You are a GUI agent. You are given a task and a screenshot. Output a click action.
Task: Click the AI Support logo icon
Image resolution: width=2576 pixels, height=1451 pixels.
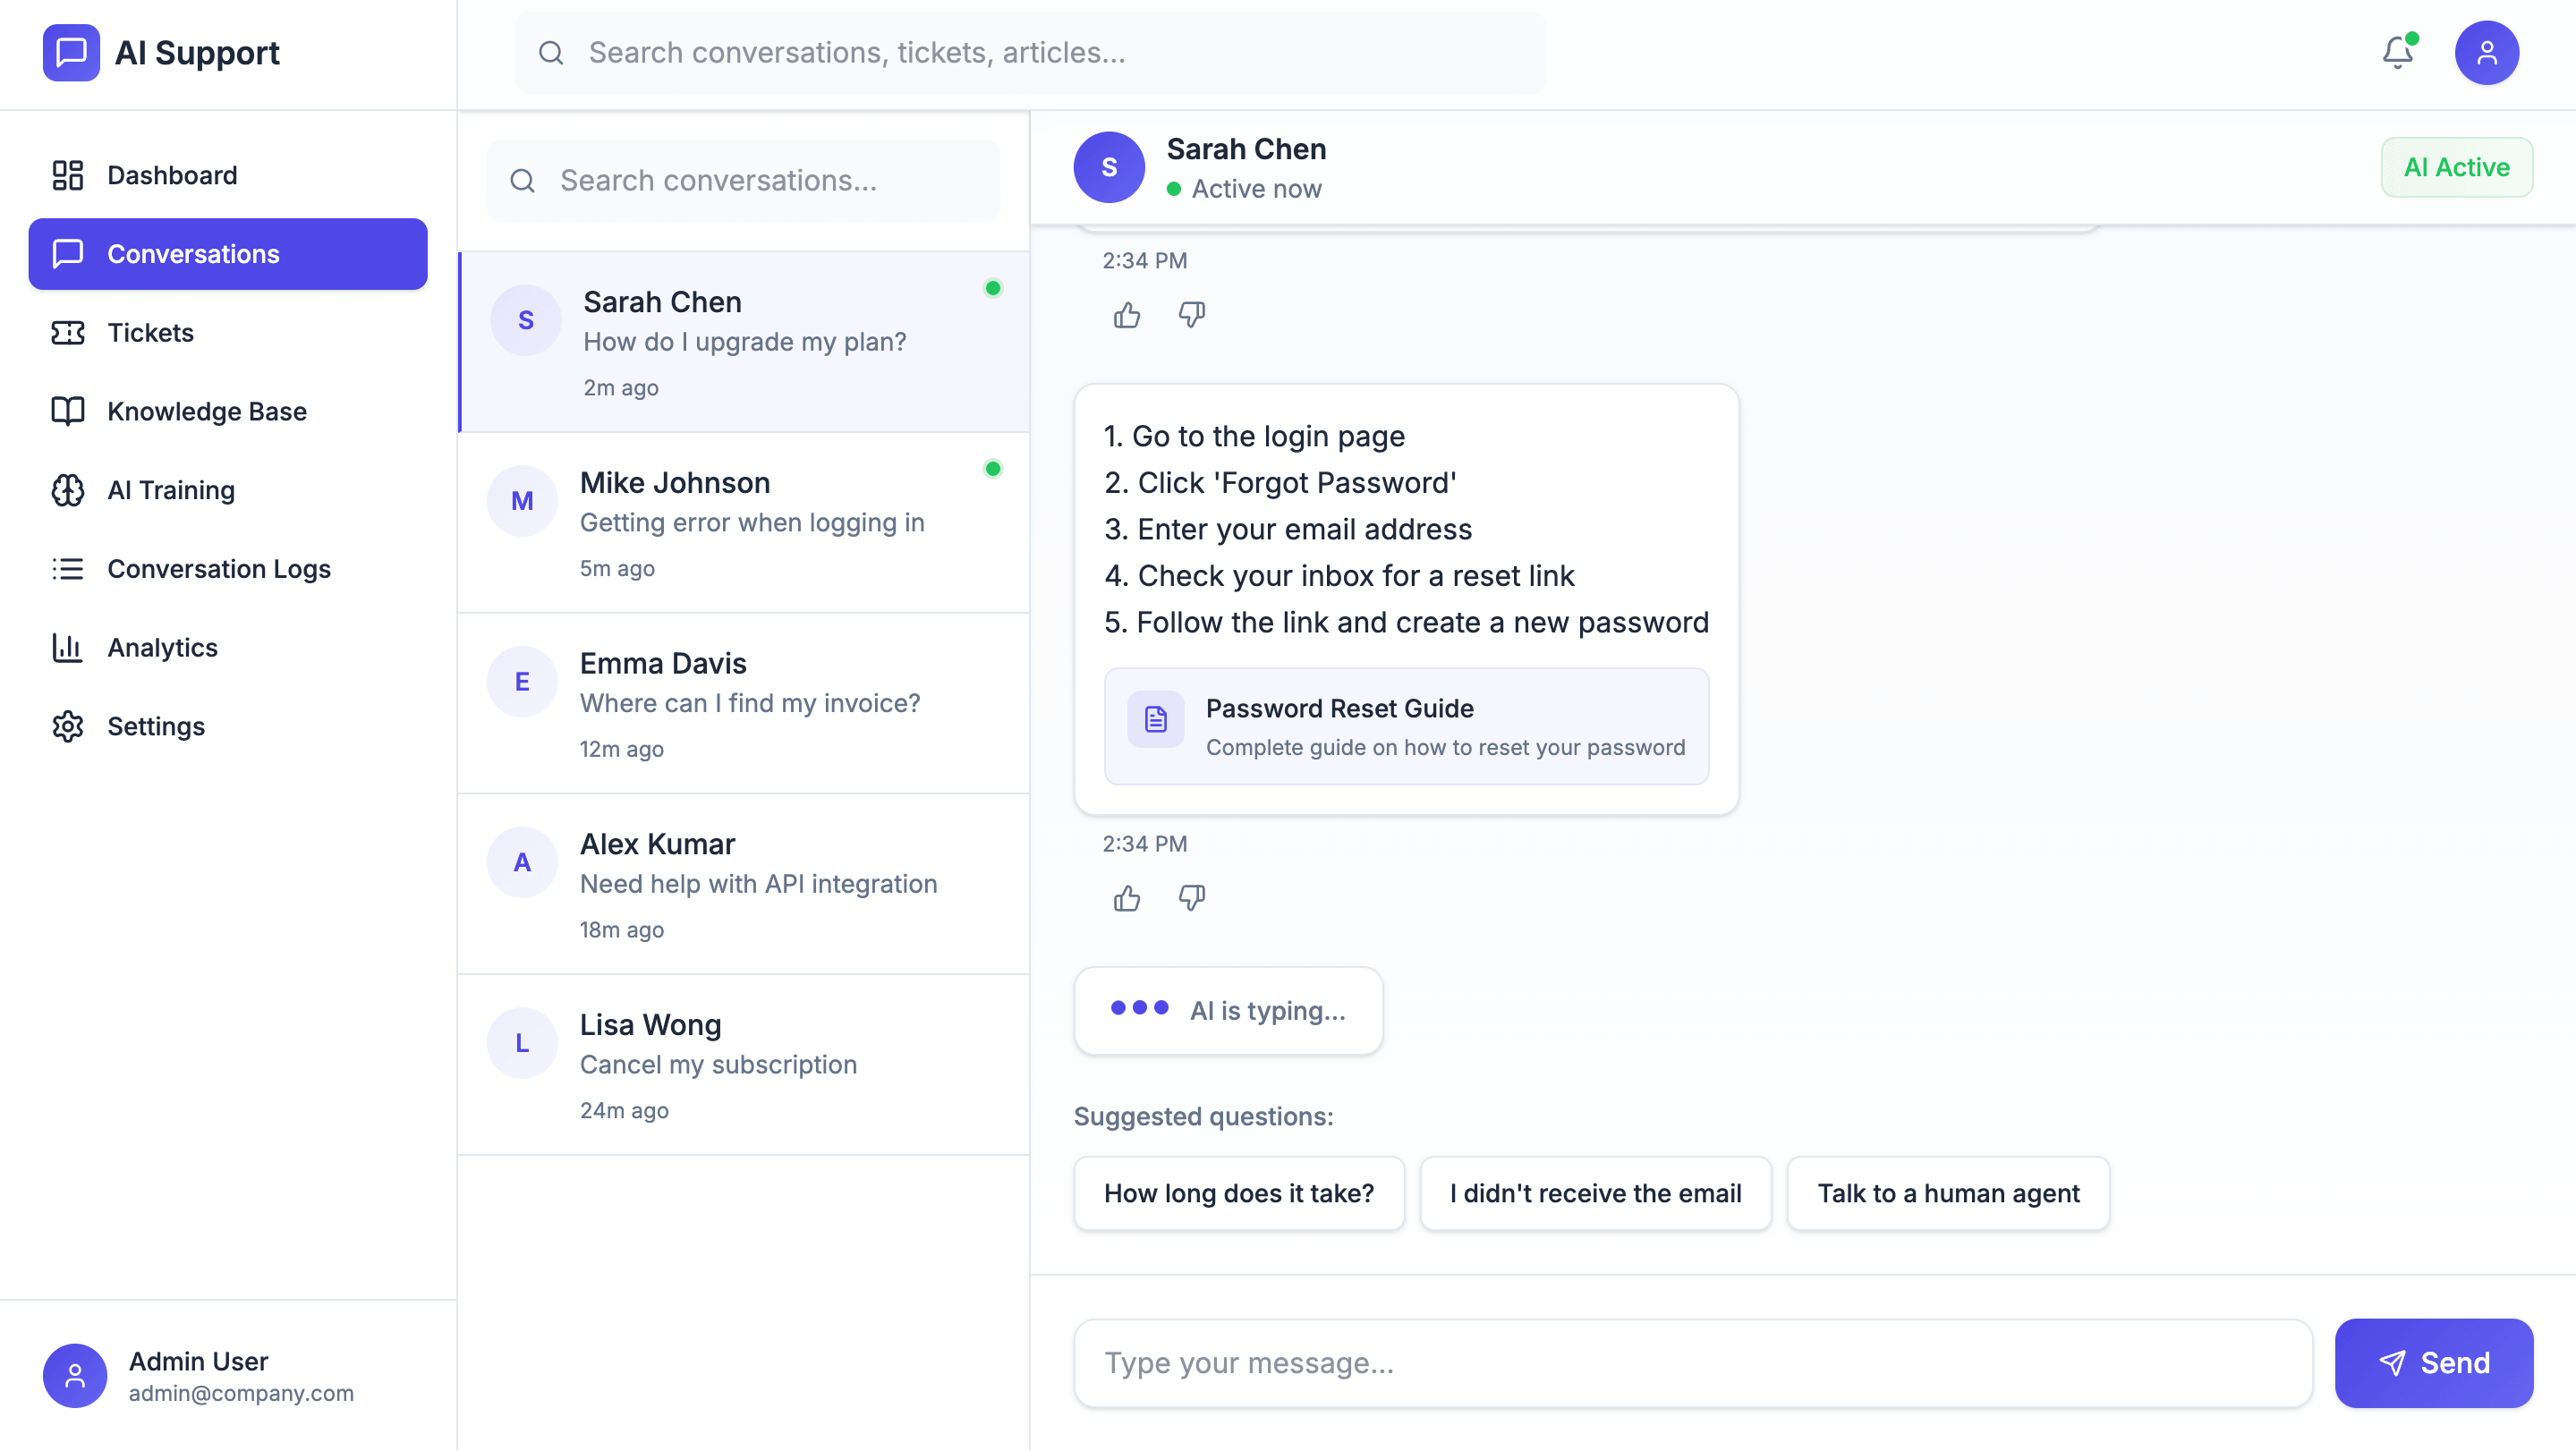pos(71,52)
